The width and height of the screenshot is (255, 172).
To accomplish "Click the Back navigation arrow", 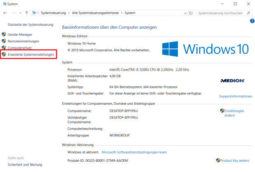I will 5,13.
